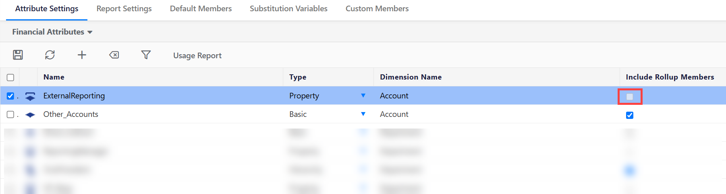Open the filter funnel icon

point(146,55)
